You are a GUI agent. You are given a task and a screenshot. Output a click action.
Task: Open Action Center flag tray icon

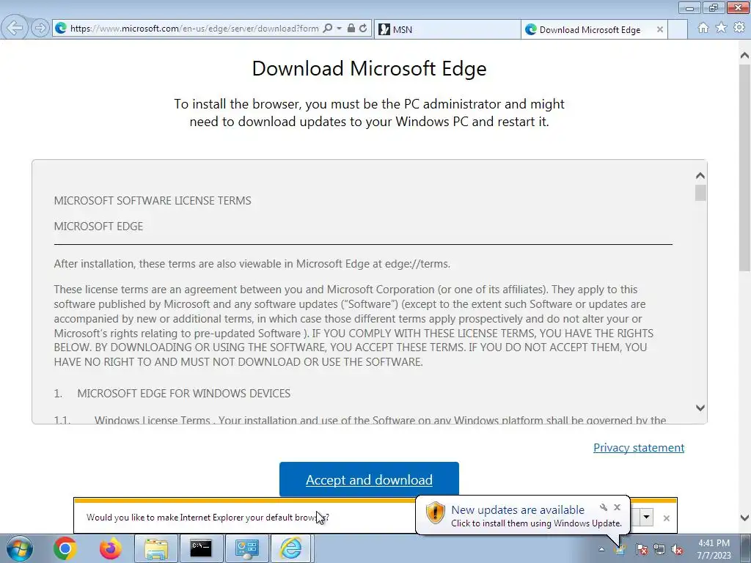pyautogui.click(x=641, y=550)
